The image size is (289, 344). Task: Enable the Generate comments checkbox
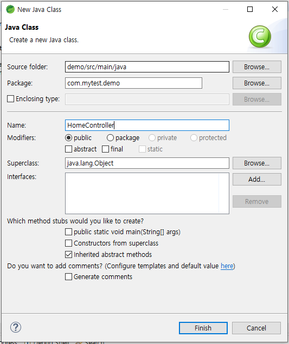tap(69, 277)
